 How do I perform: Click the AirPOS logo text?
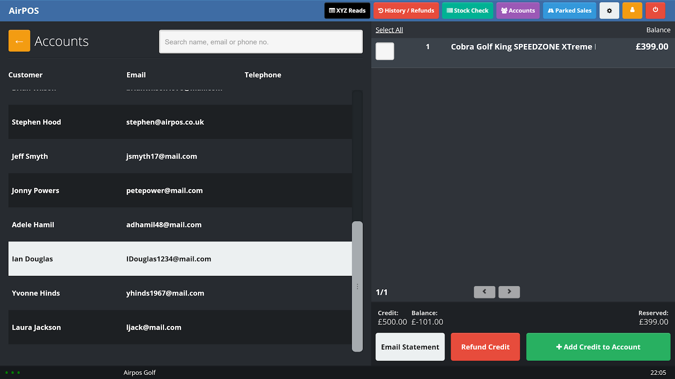coord(24,11)
